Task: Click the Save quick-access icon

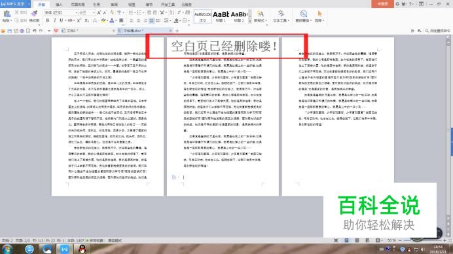Action: click(x=10, y=31)
